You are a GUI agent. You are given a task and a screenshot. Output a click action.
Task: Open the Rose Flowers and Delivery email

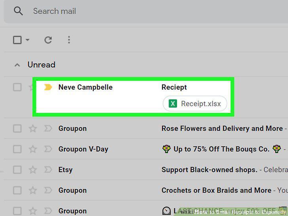[x=222, y=129]
